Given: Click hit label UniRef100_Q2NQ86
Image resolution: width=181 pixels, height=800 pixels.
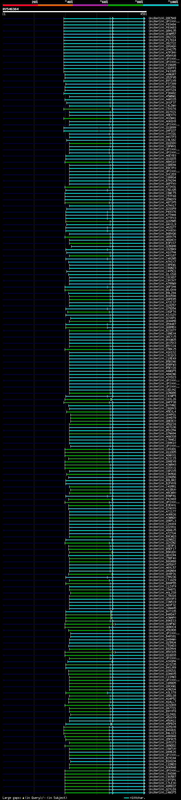Looking at the screenshot, I should (162, 393).
